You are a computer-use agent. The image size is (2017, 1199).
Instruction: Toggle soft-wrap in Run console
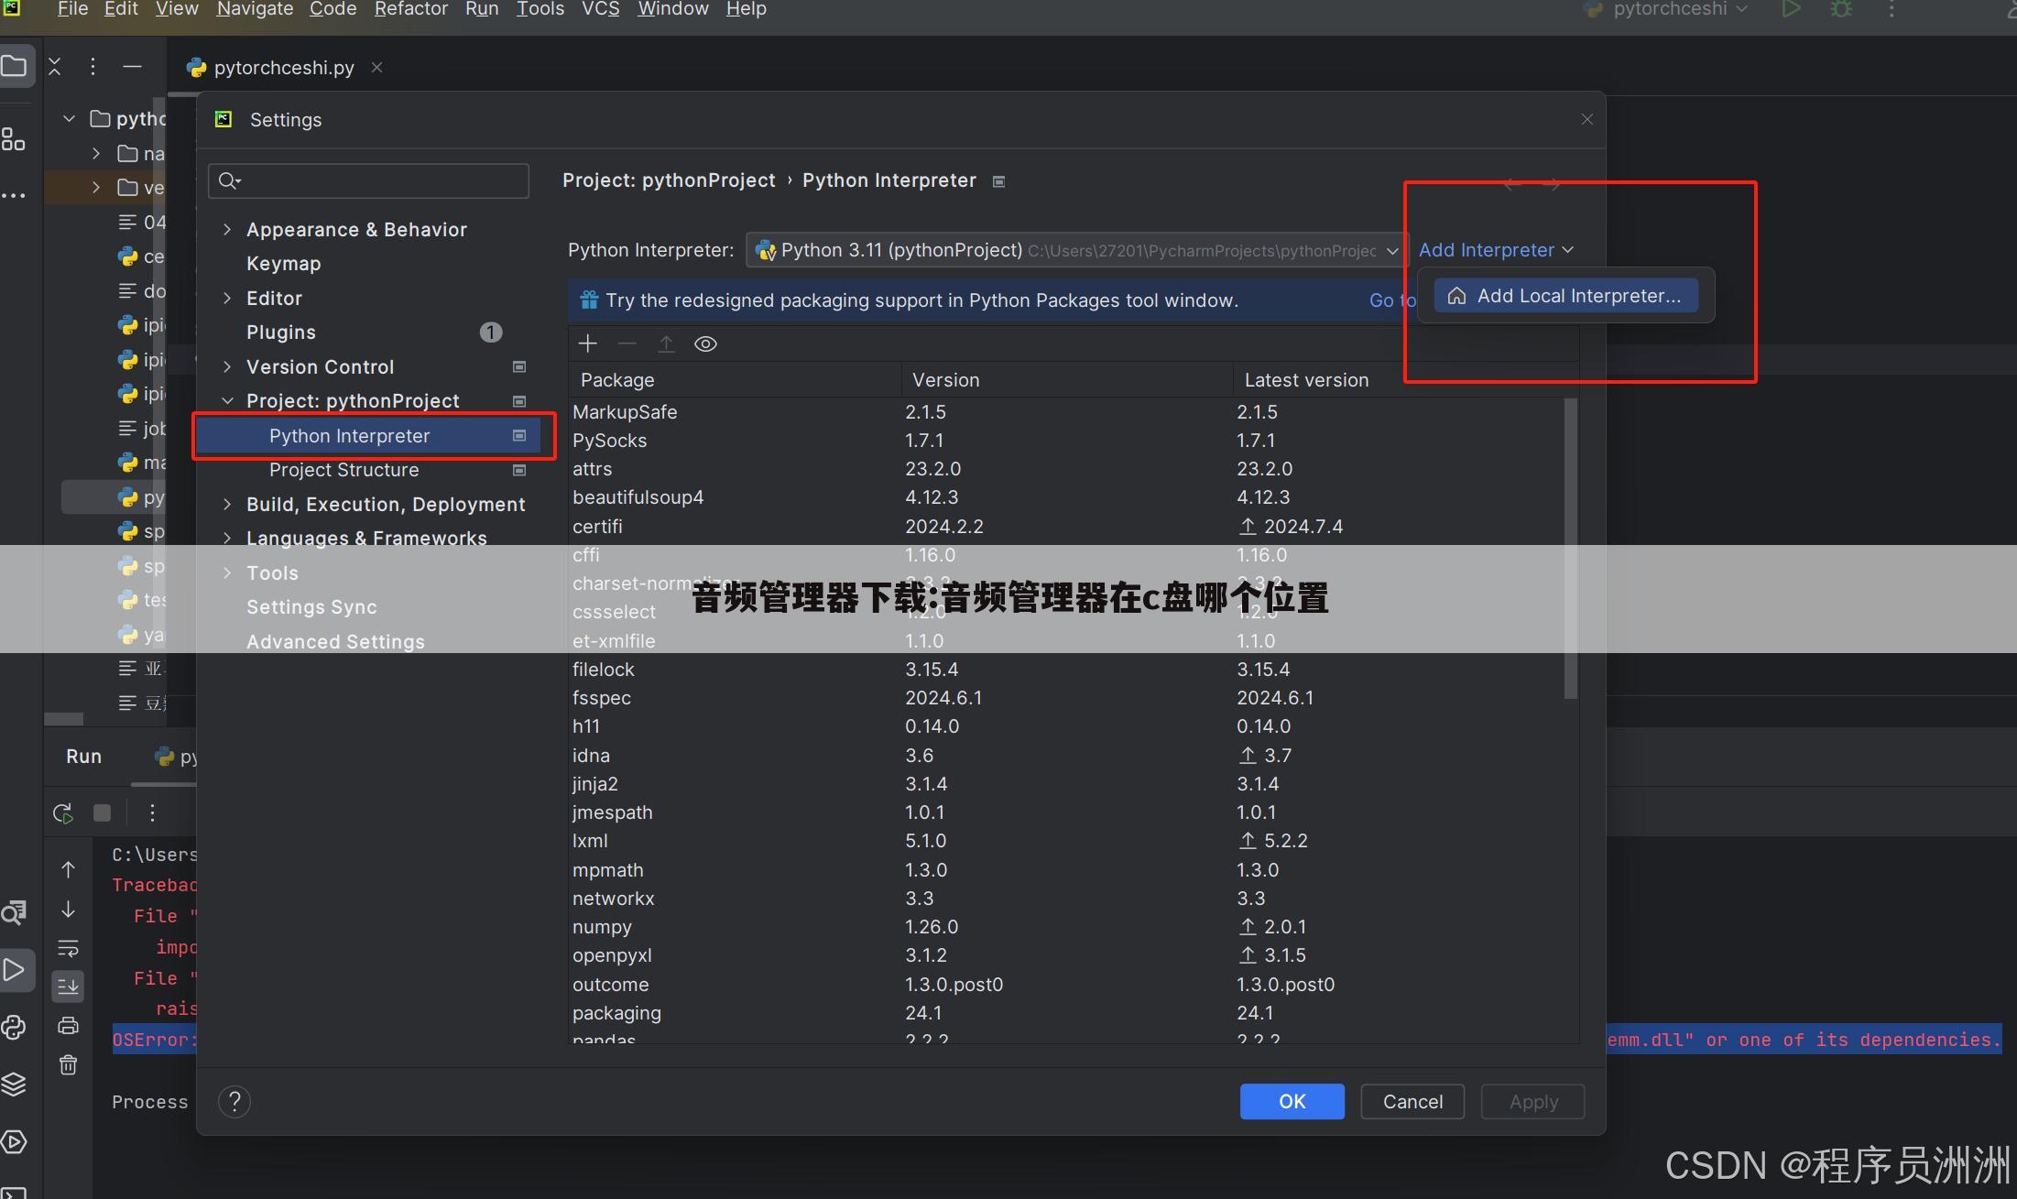coord(68,948)
